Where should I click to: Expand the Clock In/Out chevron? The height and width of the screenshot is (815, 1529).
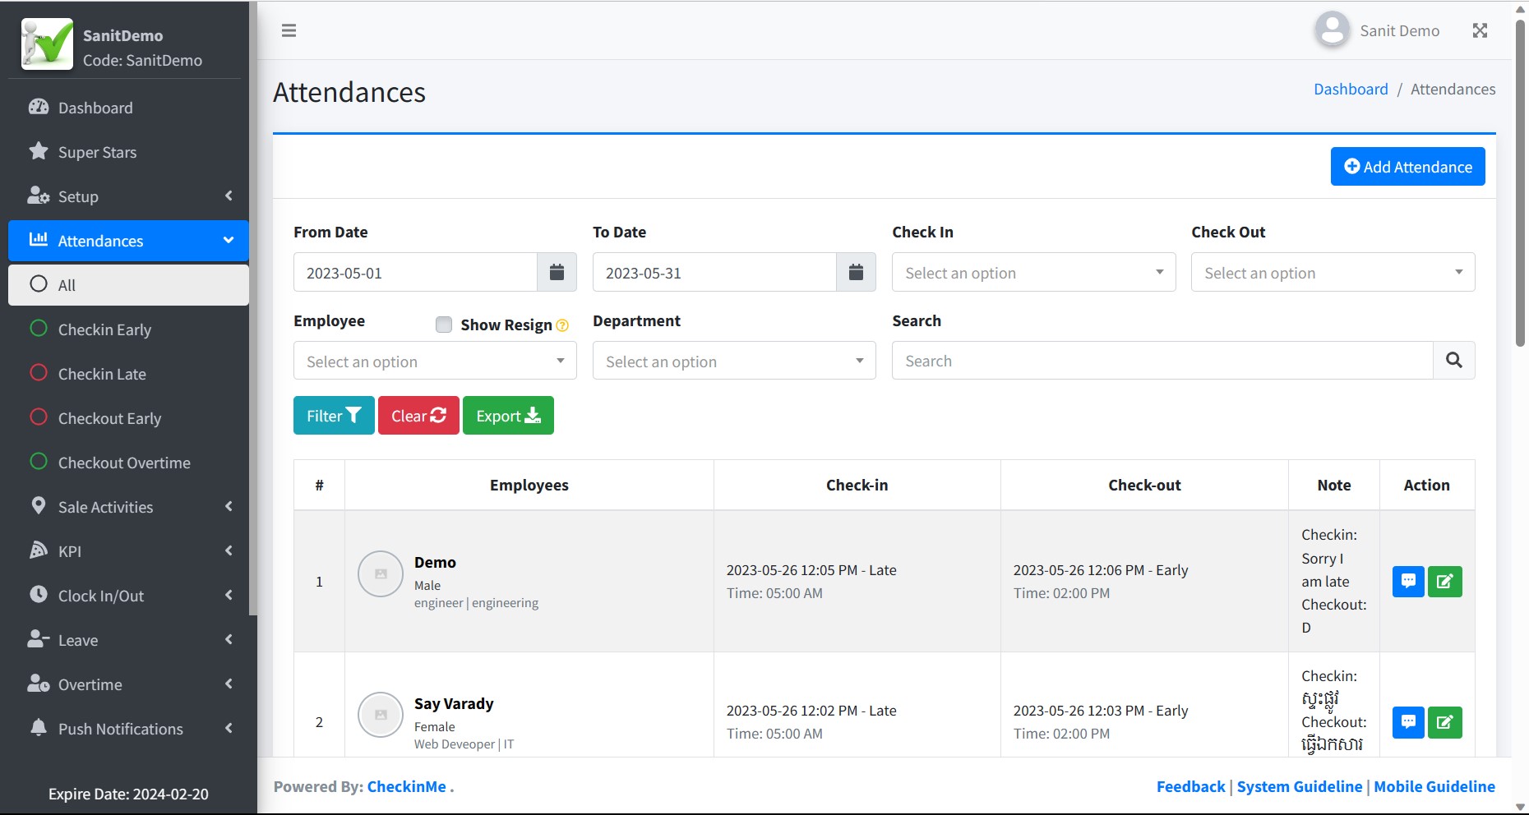[x=229, y=595]
